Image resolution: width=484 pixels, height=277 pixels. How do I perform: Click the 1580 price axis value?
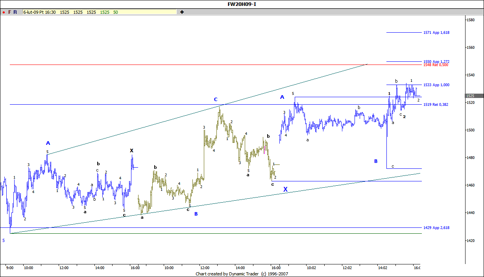[471, 20]
